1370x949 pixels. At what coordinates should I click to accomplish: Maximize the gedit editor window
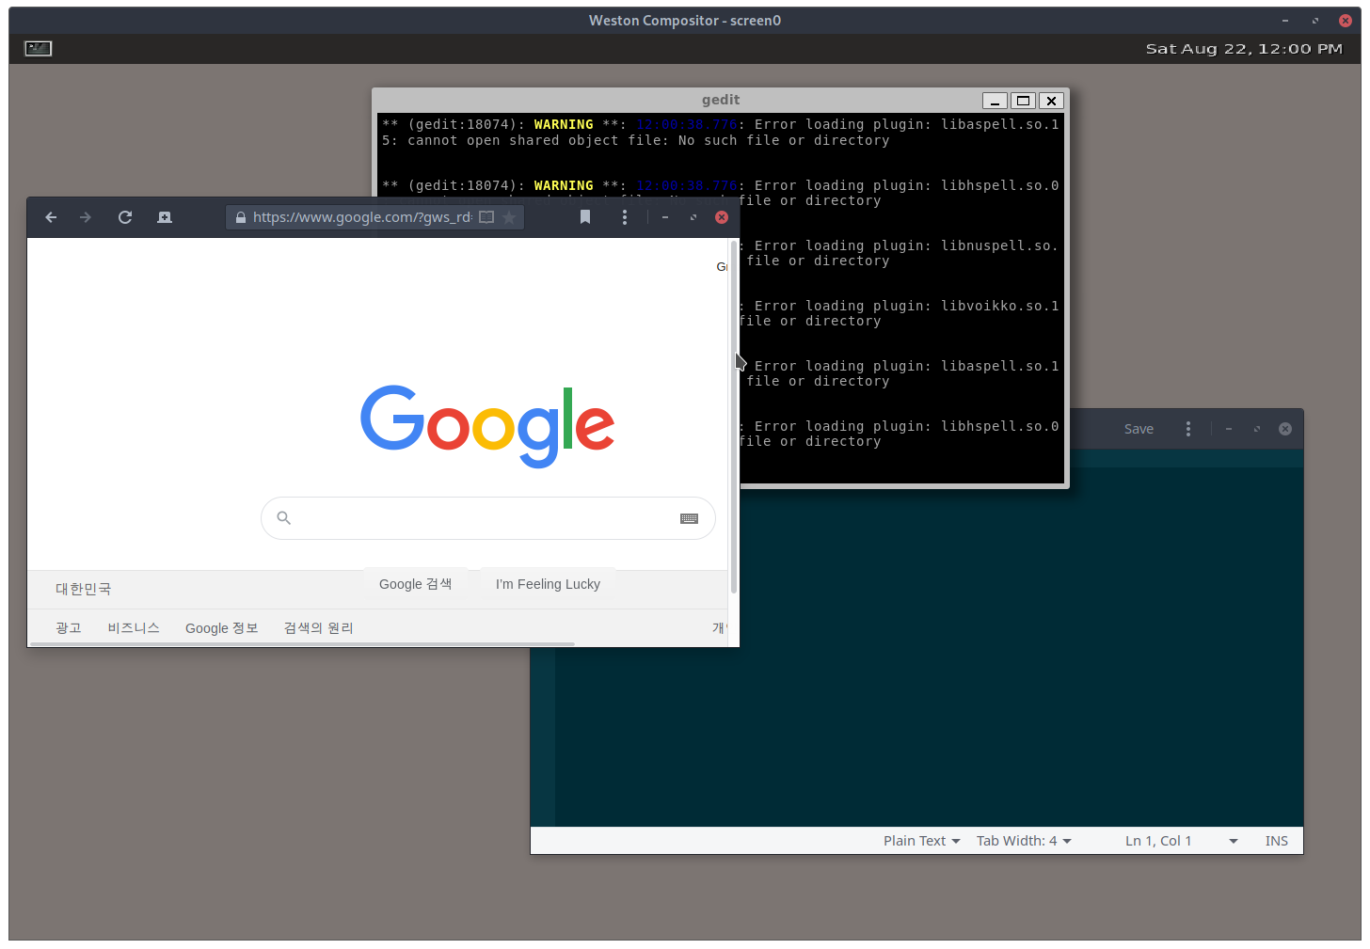coord(1257,429)
